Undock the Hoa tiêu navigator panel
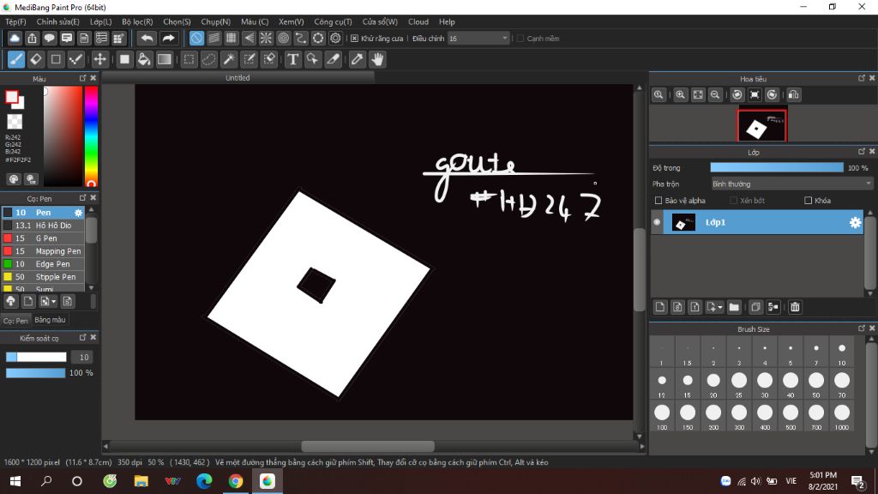The height and width of the screenshot is (494, 878). [862, 78]
